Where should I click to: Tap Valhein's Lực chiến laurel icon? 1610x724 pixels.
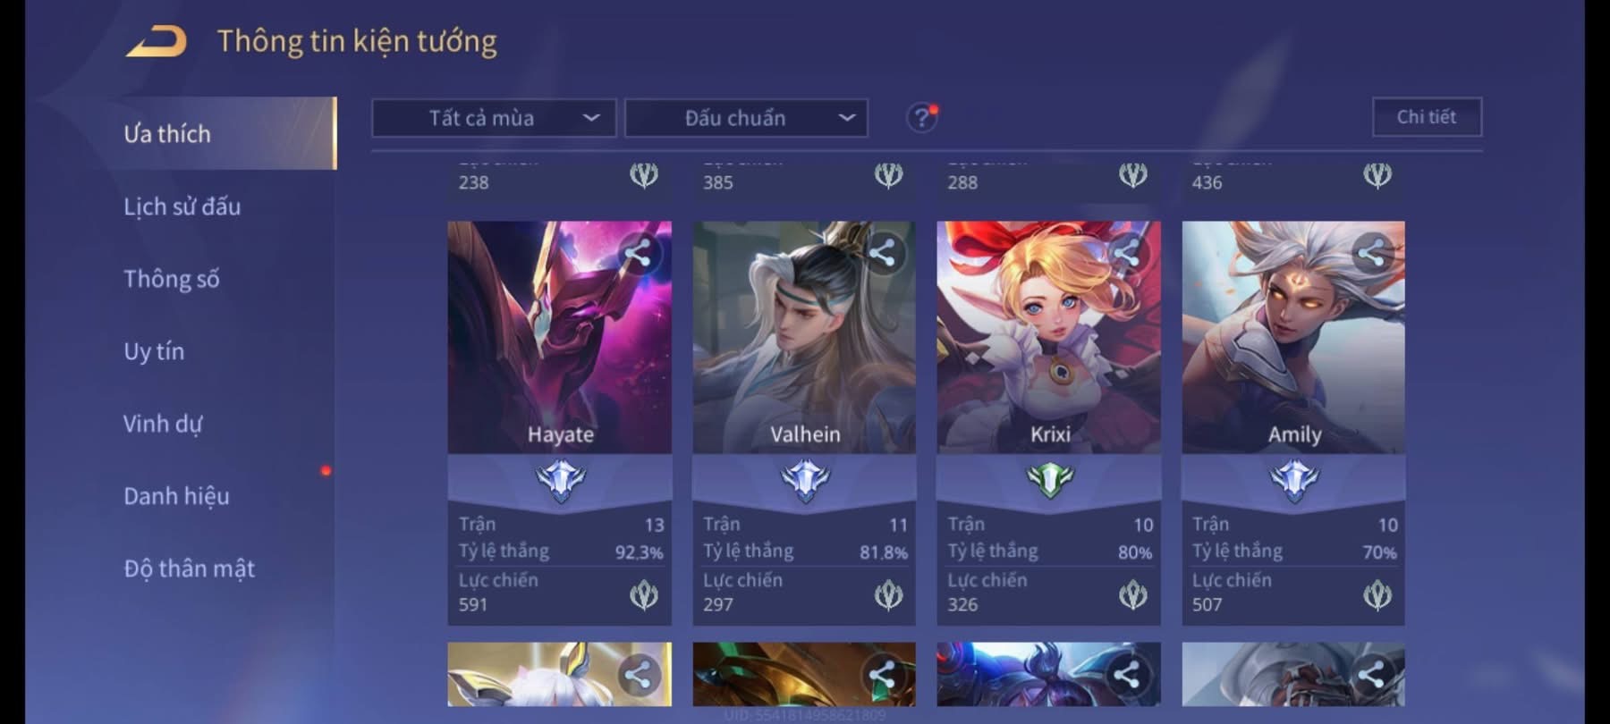[x=888, y=594]
